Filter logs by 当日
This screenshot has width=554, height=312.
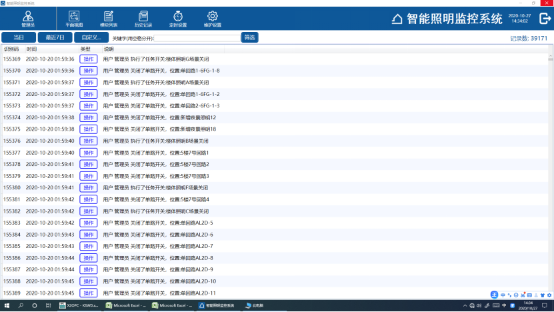pos(19,37)
